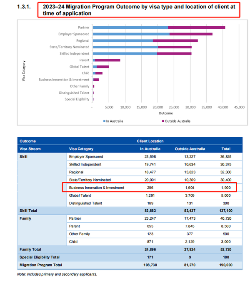
Task: Click the purple segment of the Parent chart bar
Action: pos(107,60)
